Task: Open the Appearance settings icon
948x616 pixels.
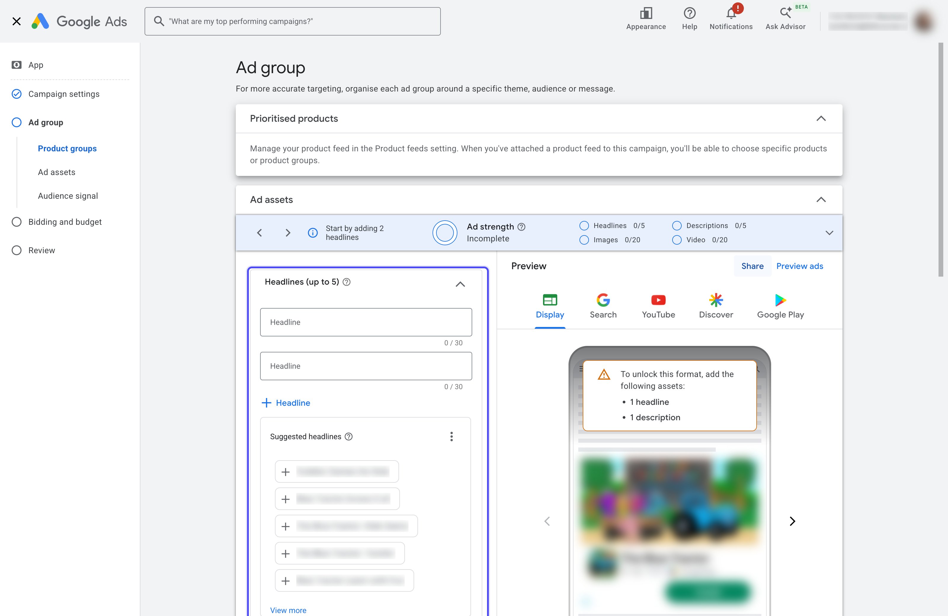Action: [646, 14]
